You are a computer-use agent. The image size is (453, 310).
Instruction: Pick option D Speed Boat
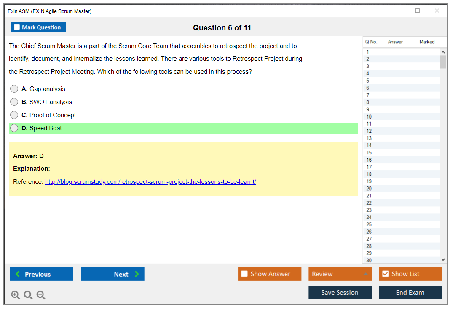14,128
